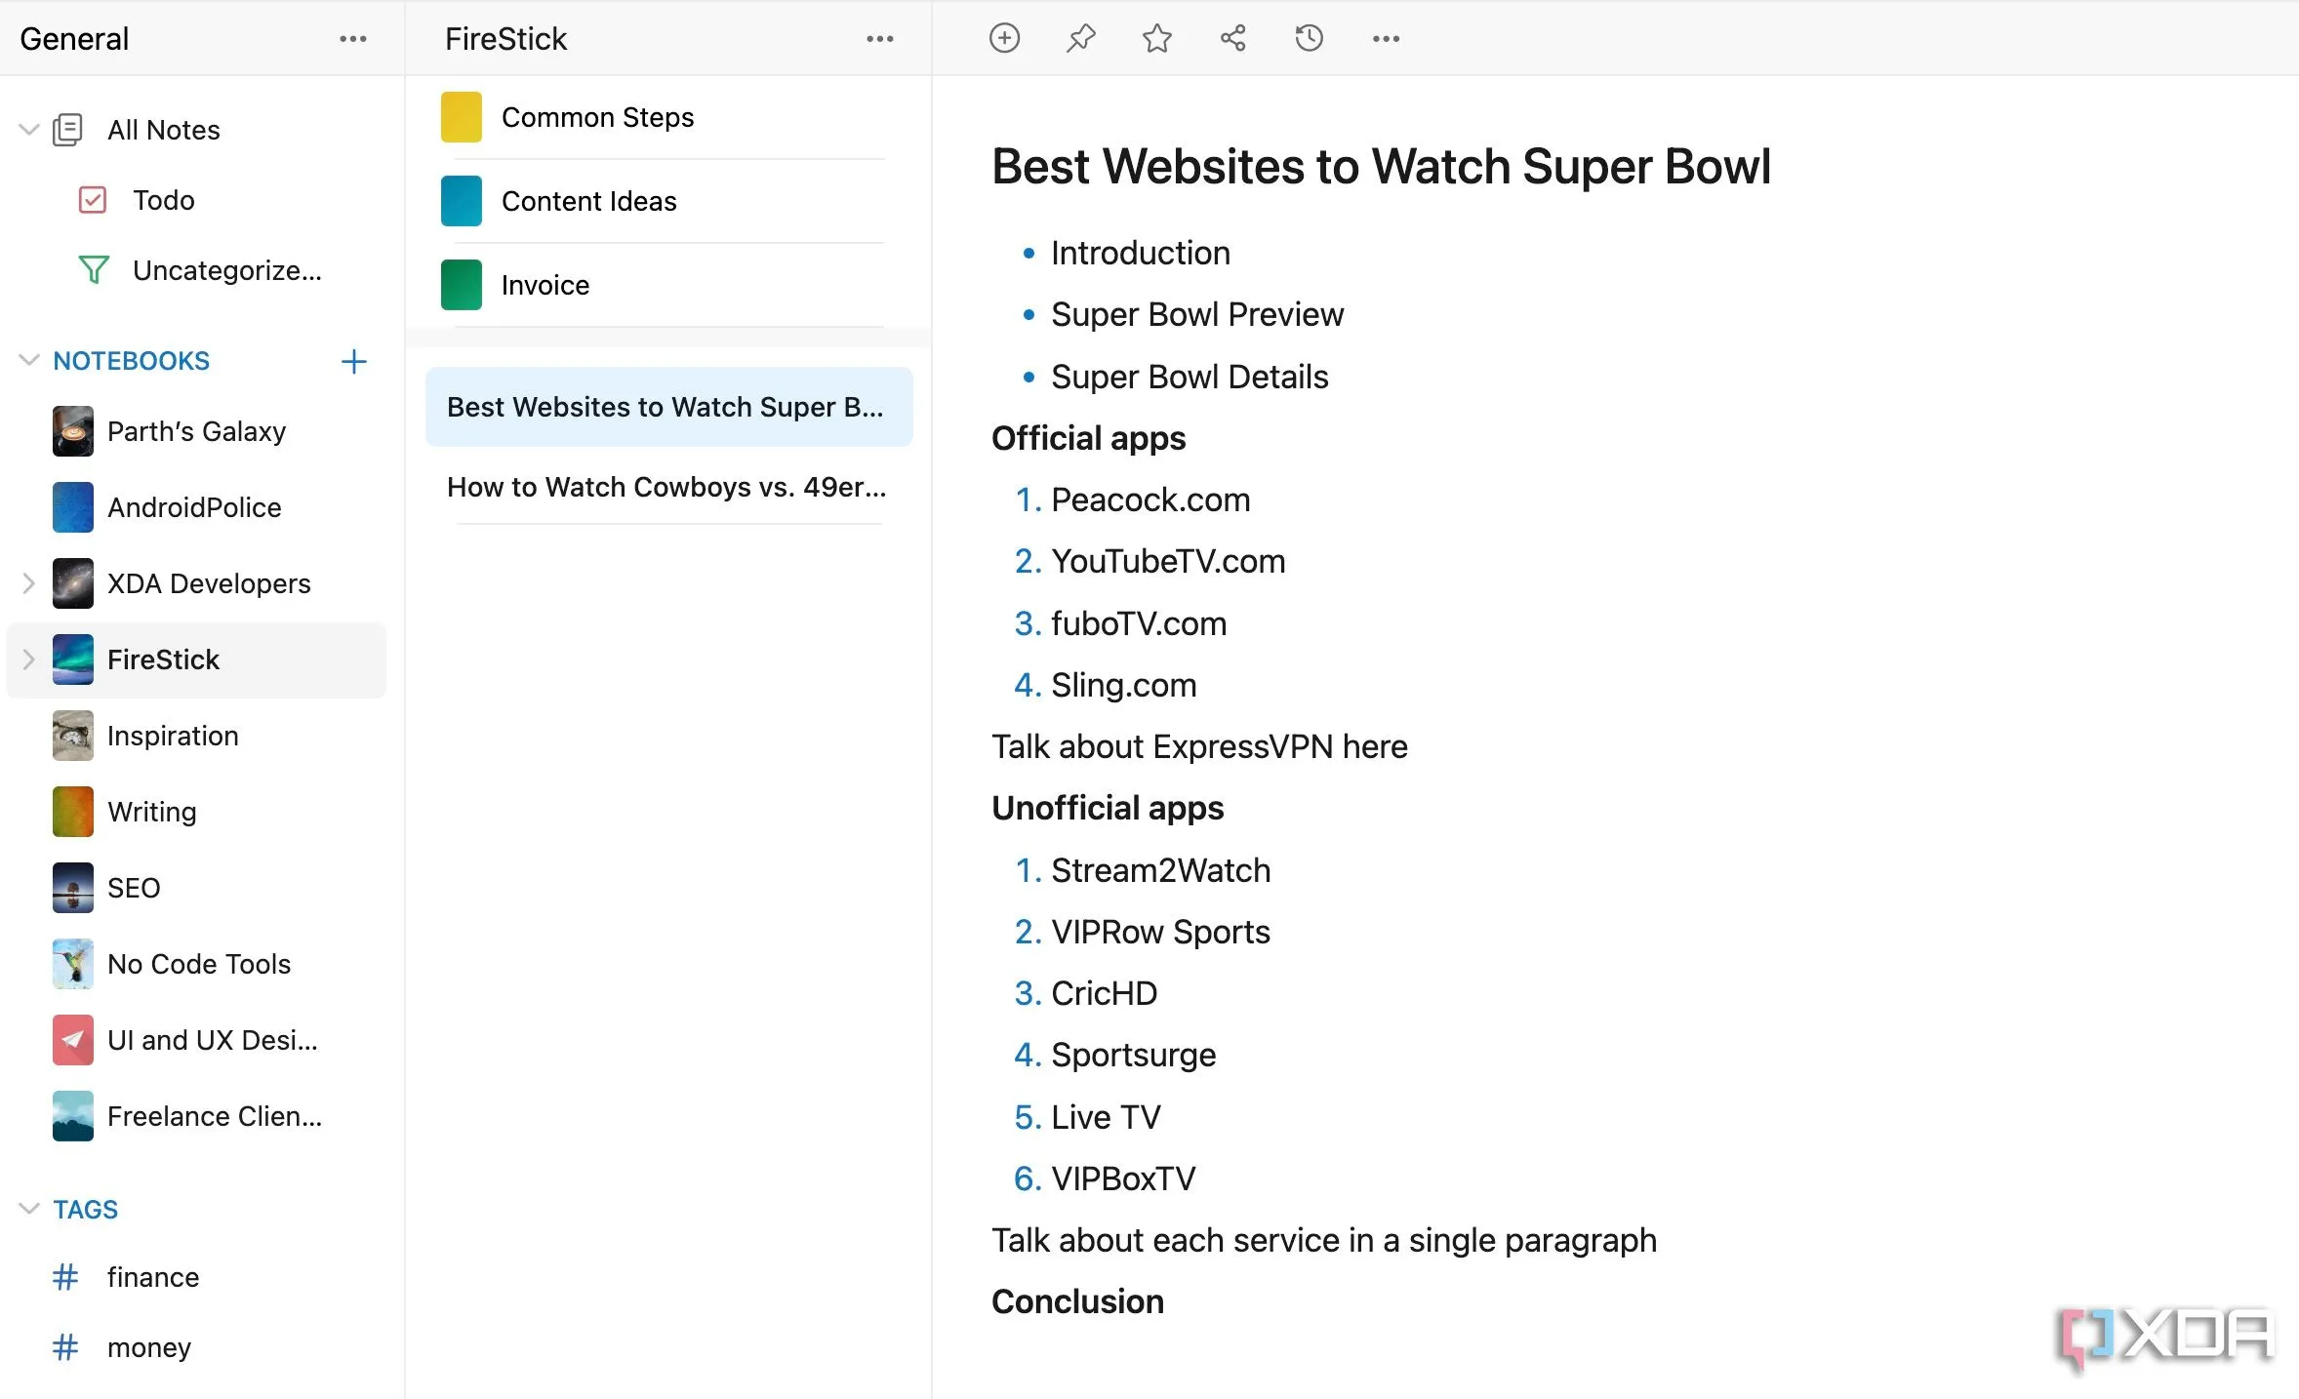
Task: Select How to Watch Cowboys note
Action: tap(668, 487)
